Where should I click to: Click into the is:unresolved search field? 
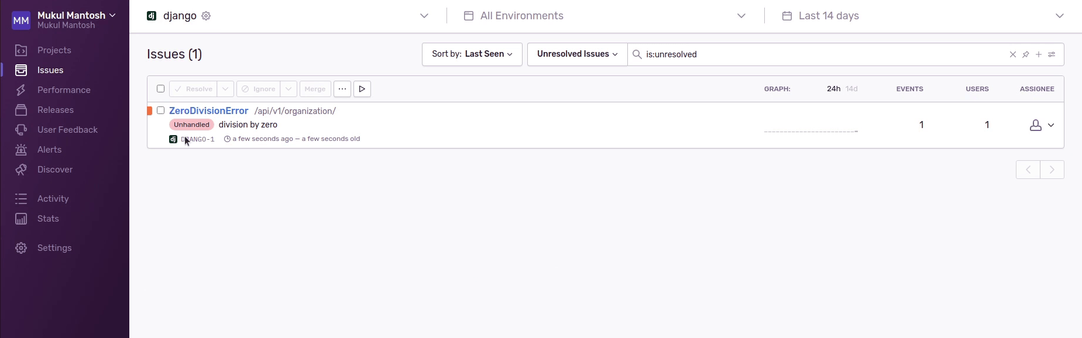click(x=819, y=54)
